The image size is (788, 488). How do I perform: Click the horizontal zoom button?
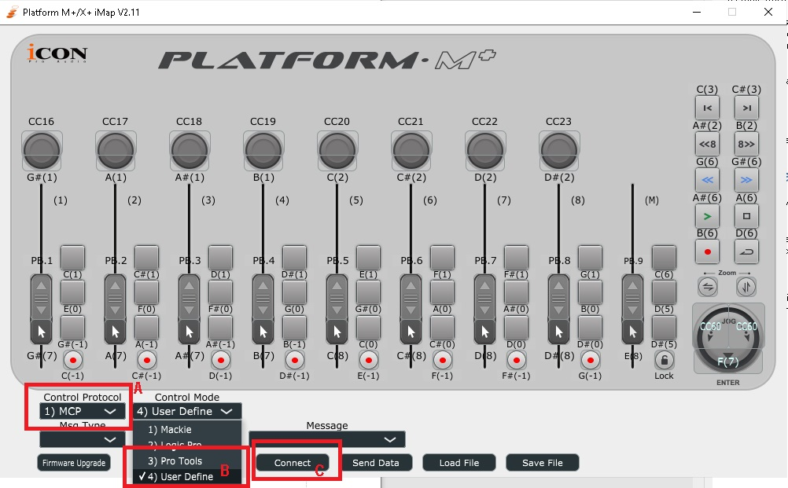click(x=708, y=287)
